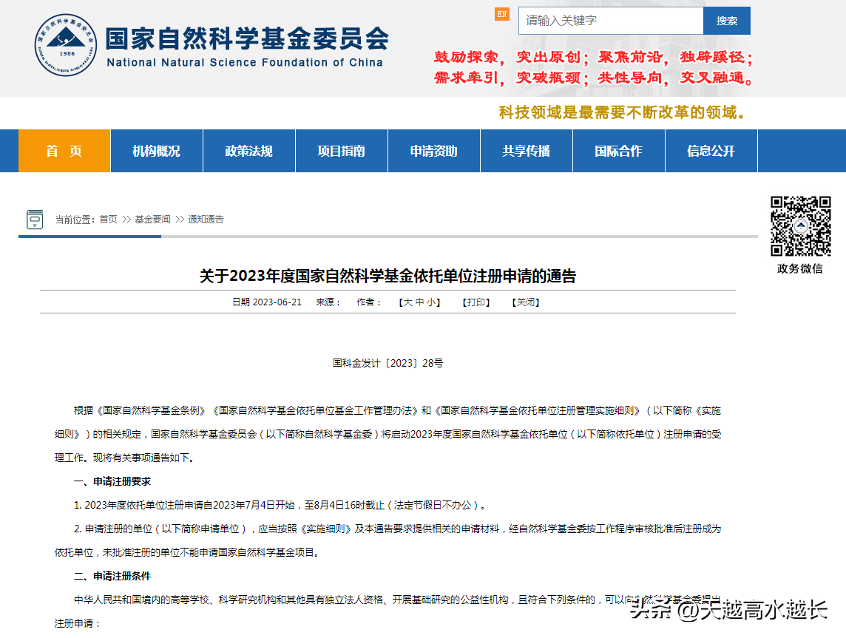Click the heading 二、申请注册条件
Screen dimensions: 846x638
click(x=112, y=576)
